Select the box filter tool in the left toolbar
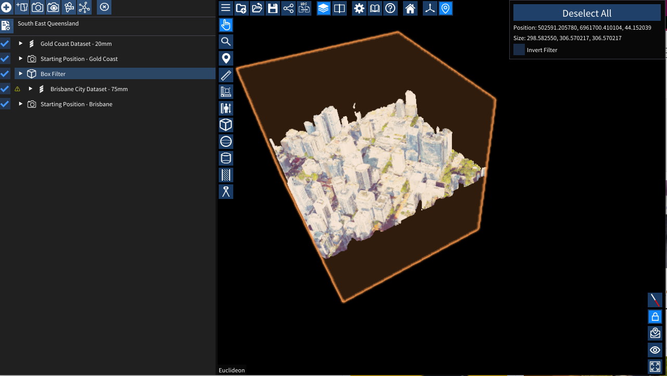Image resolution: width=667 pixels, height=376 pixels. pyautogui.click(x=226, y=124)
